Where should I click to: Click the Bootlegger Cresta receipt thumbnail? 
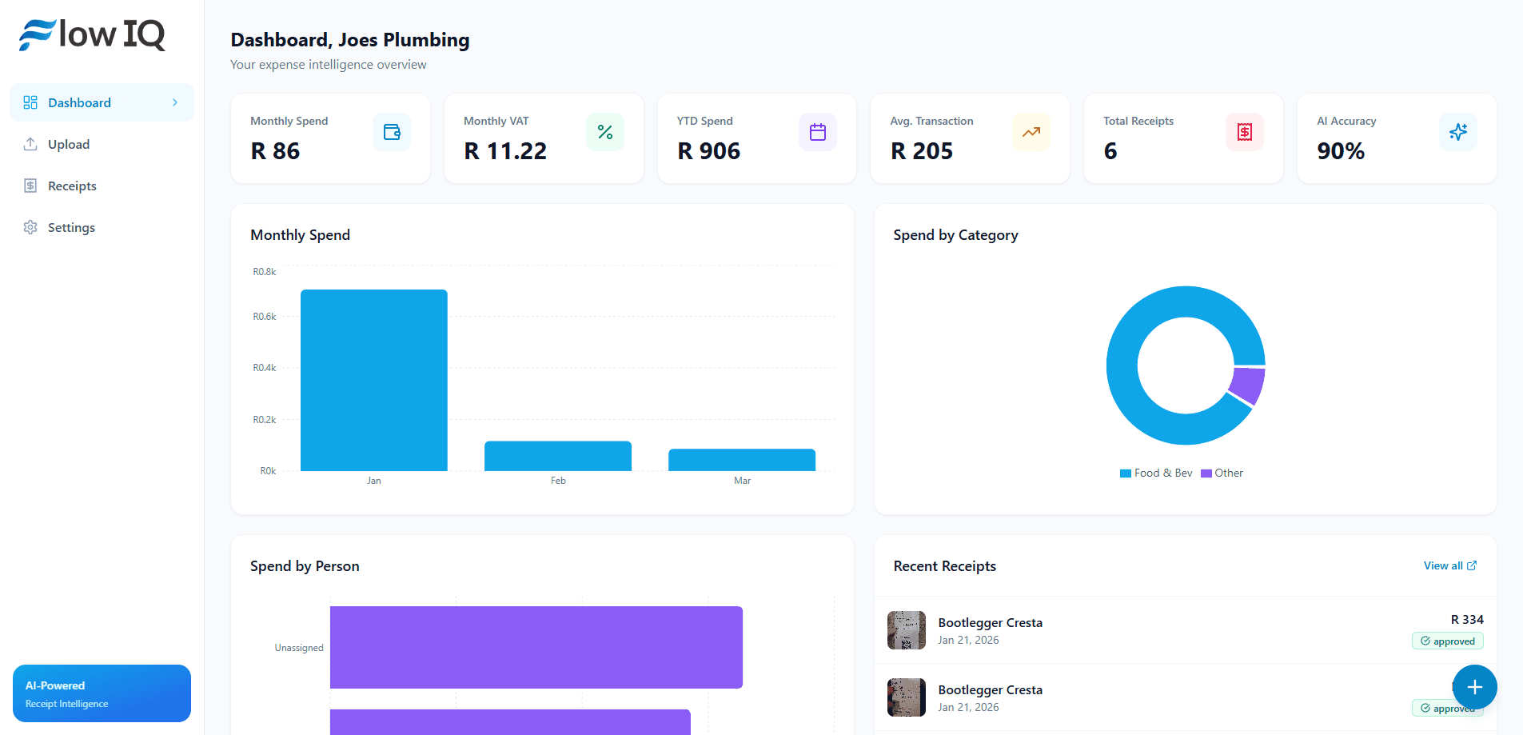pos(906,630)
